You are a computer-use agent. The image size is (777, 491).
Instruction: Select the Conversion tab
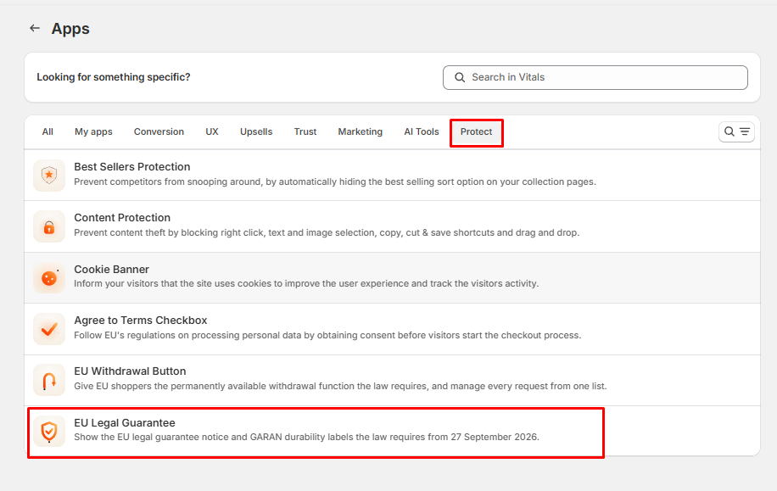pyautogui.click(x=159, y=131)
